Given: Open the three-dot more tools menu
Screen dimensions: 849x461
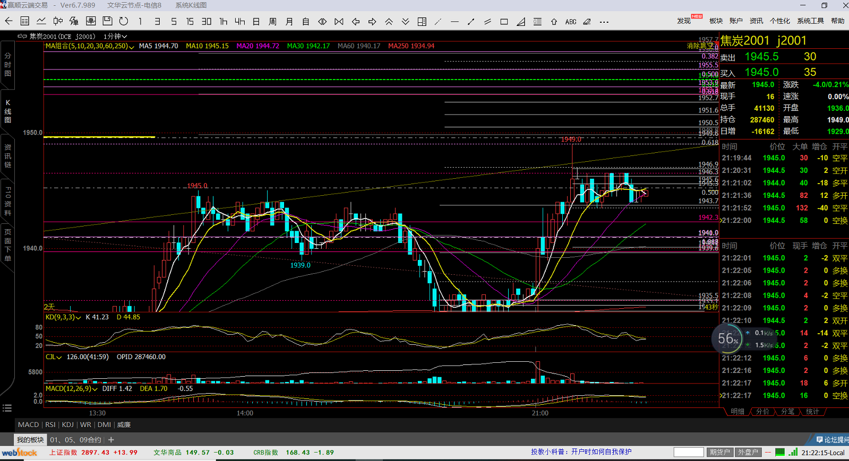Looking at the screenshot, I should point(604,22).
